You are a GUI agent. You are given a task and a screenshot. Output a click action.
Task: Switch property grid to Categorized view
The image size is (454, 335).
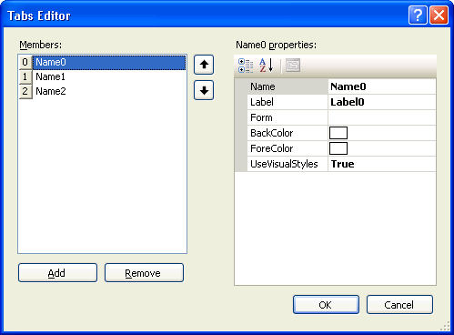(x=246, y=66)
